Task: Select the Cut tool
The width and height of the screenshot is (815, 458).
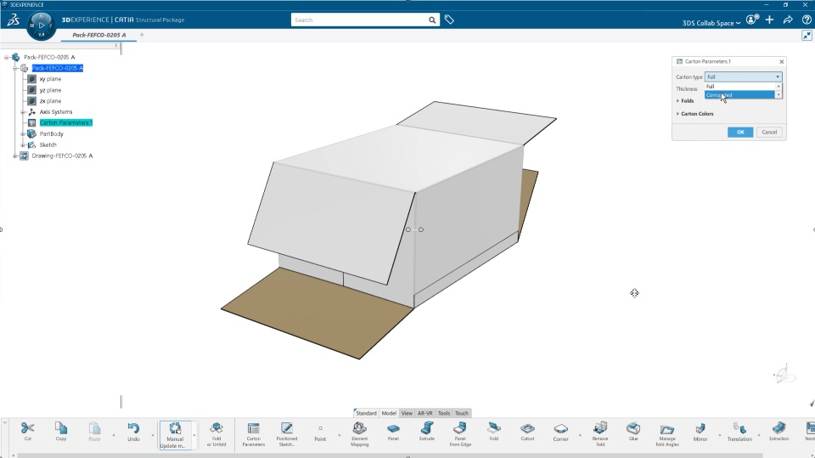Action: coord(27,432)
